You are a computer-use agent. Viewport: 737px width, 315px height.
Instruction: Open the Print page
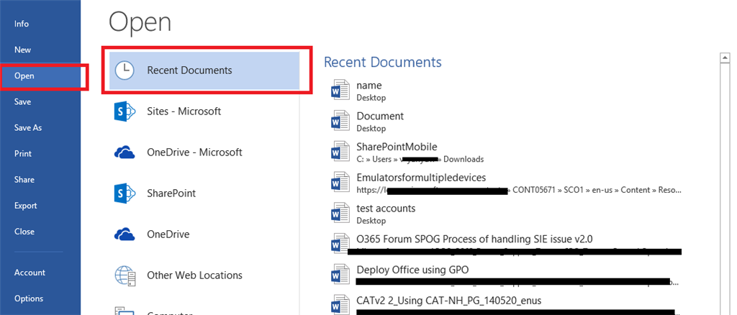[23, 153]
